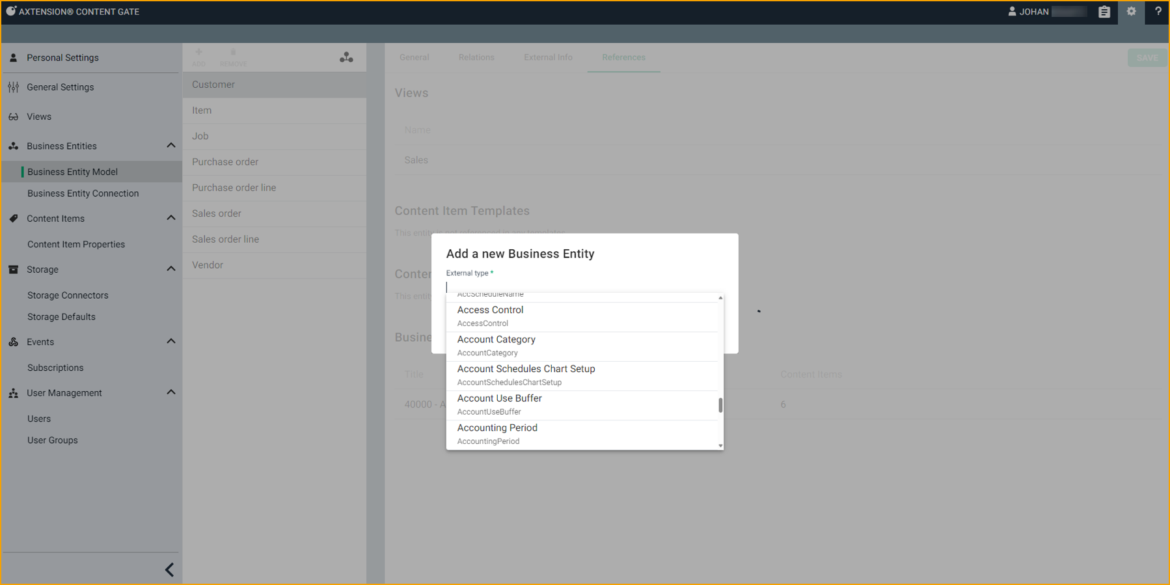Select Purchase order line entity
The image size is (1170, 585).
click(275, 188)
